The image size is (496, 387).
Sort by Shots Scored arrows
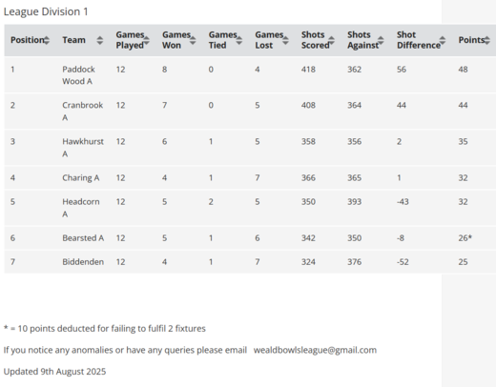[331, 40]
